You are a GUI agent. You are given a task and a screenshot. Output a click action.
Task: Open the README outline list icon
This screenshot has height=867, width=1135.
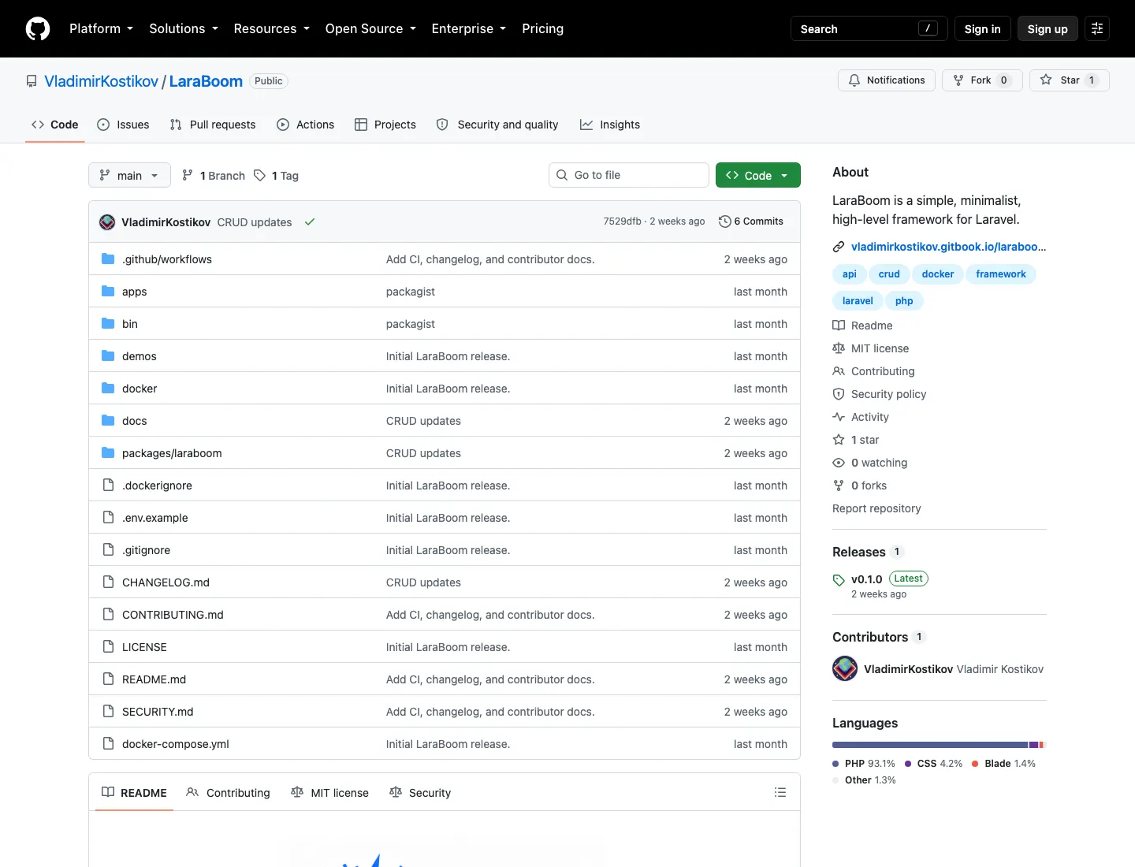click(780, 792)
